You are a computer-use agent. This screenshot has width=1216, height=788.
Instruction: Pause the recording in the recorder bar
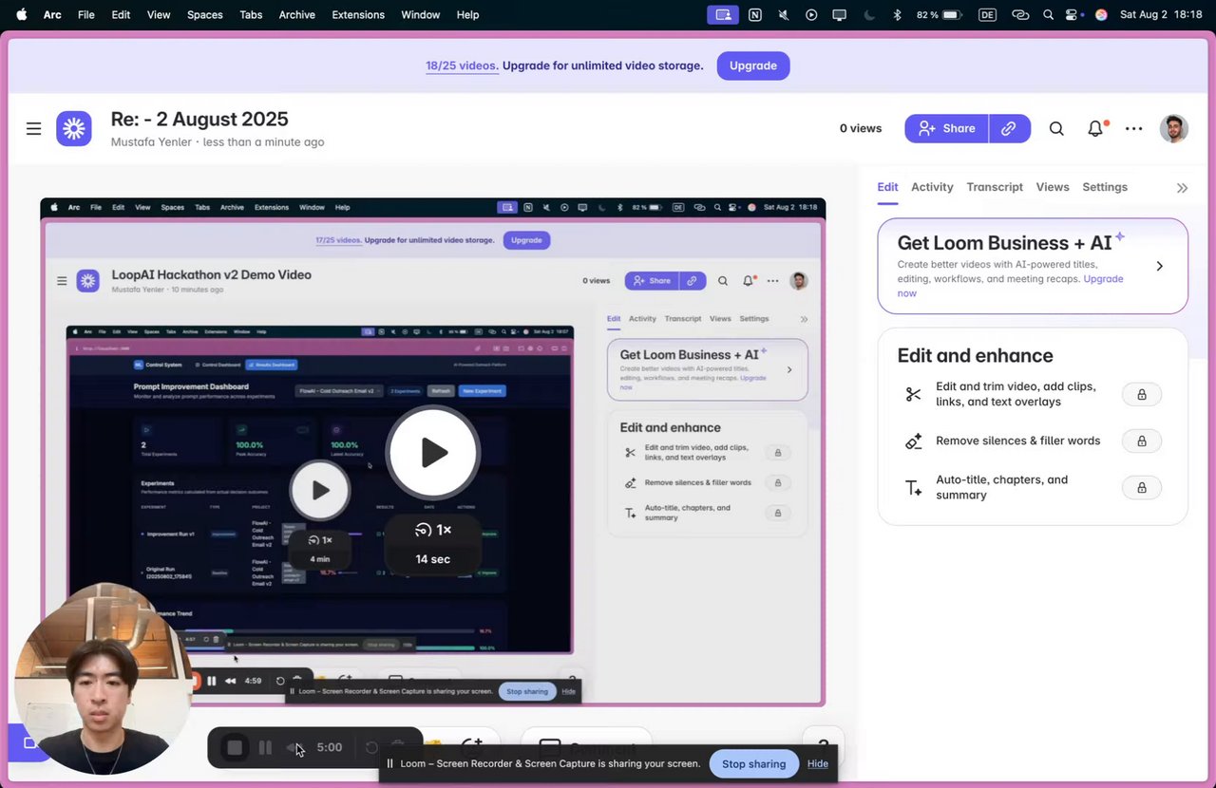click(x=265, y=748)
